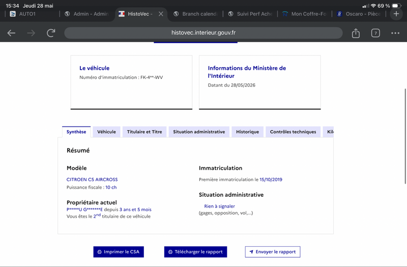Go back using the browser back arrow

coord(11,33)
